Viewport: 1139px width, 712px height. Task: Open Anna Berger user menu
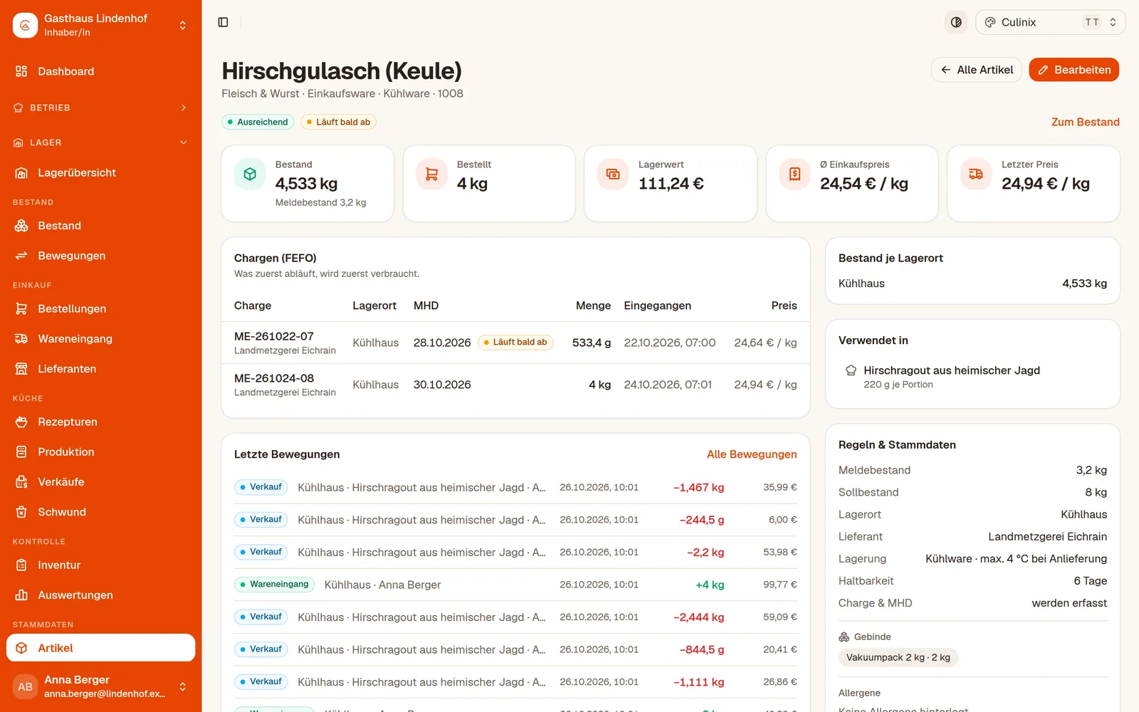click(101, 686)
